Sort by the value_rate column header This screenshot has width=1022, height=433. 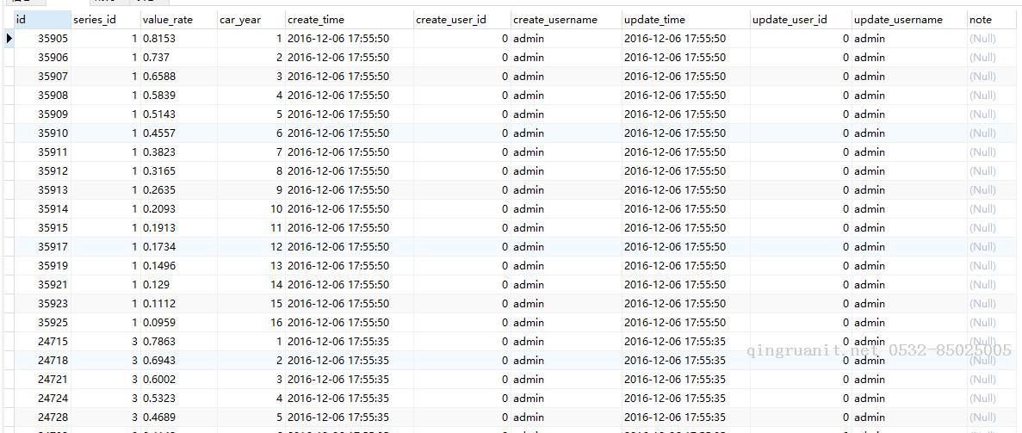tap(178, 20)
